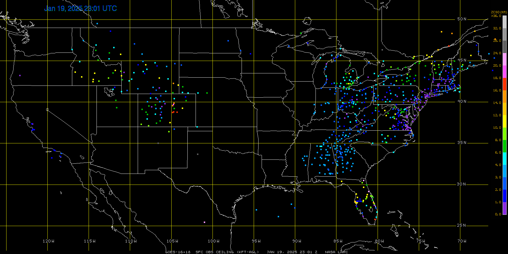Click 'NASA LARC' in the footer caption
508x254 pixels.
[x=336, y=252]
